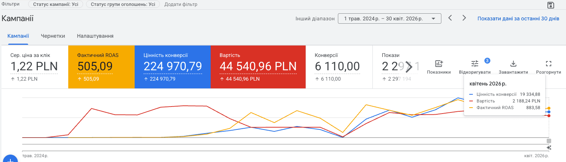Select the Сер. ціна за клік scorecard
Viewport: 566px width, 162px height.
coord(35,67)
